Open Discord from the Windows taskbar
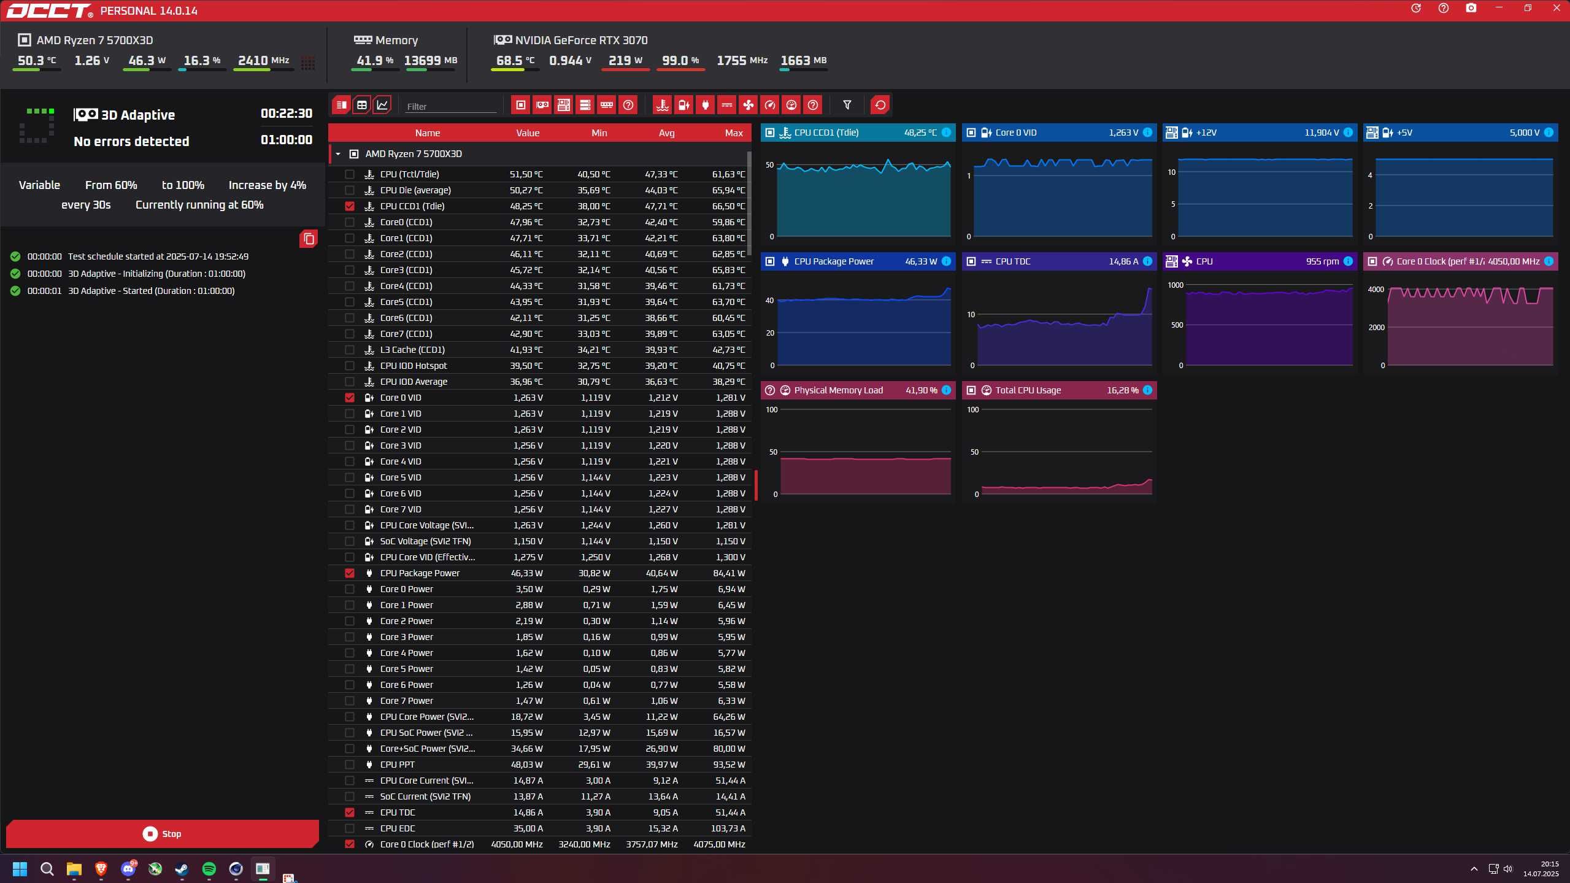The image size is (1570, 883). coord(128,869)
